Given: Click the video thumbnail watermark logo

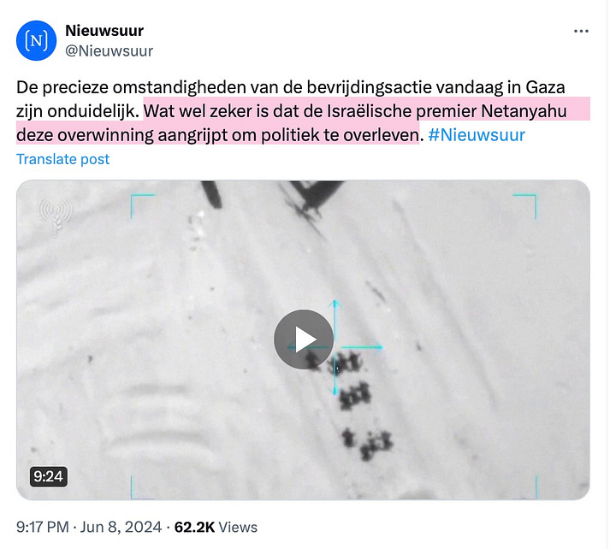Looking at the screenshot, I should (x=55, y=216).
